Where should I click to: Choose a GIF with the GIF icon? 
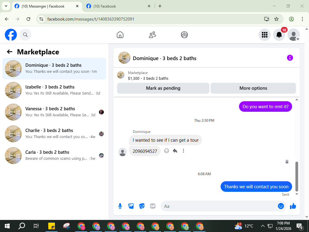153,206
